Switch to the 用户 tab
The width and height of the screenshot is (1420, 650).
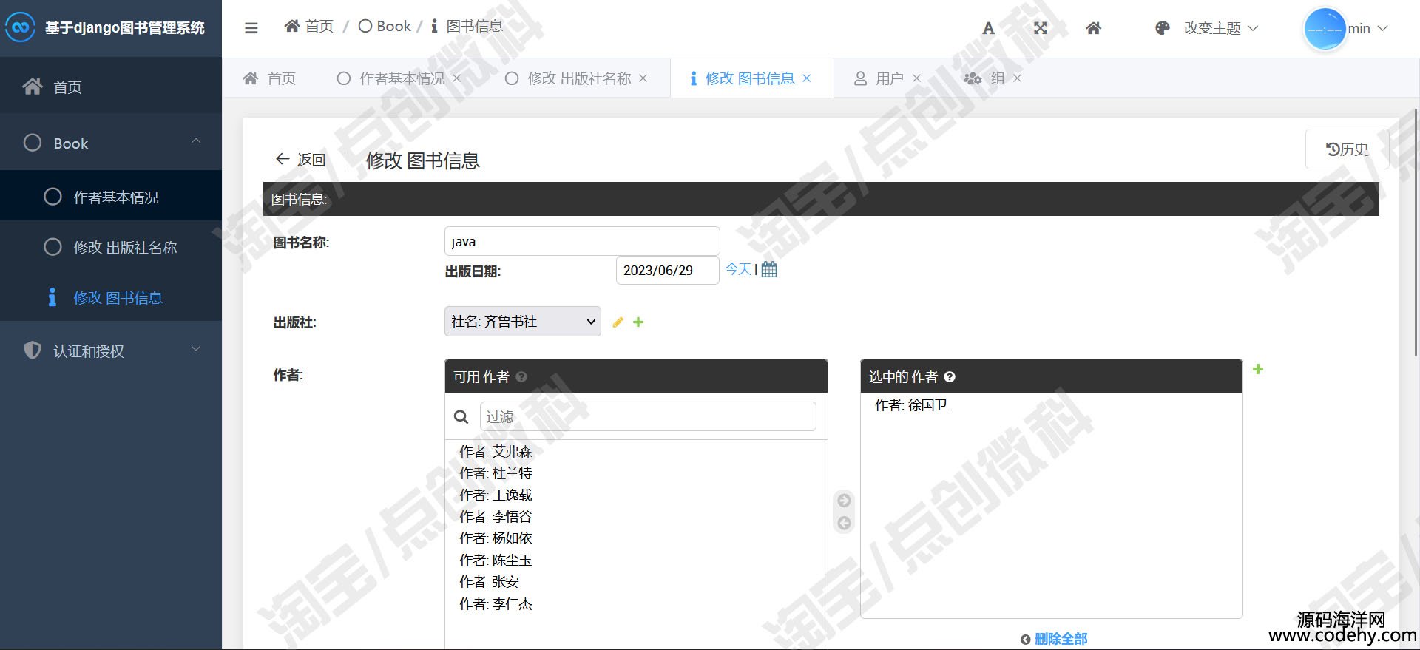click(879, 78)
